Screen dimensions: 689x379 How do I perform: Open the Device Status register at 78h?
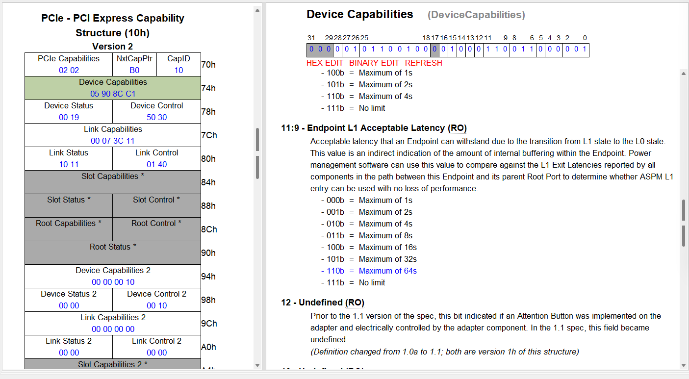(x=69, y=111)
